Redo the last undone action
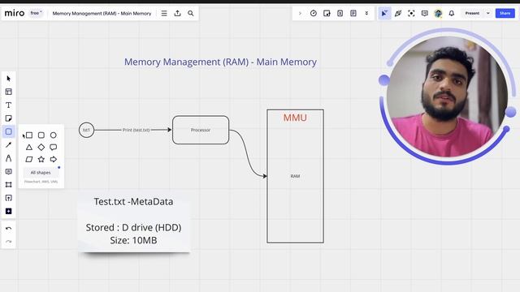Screen dimensions: 520x292 [x=9, y=242]
